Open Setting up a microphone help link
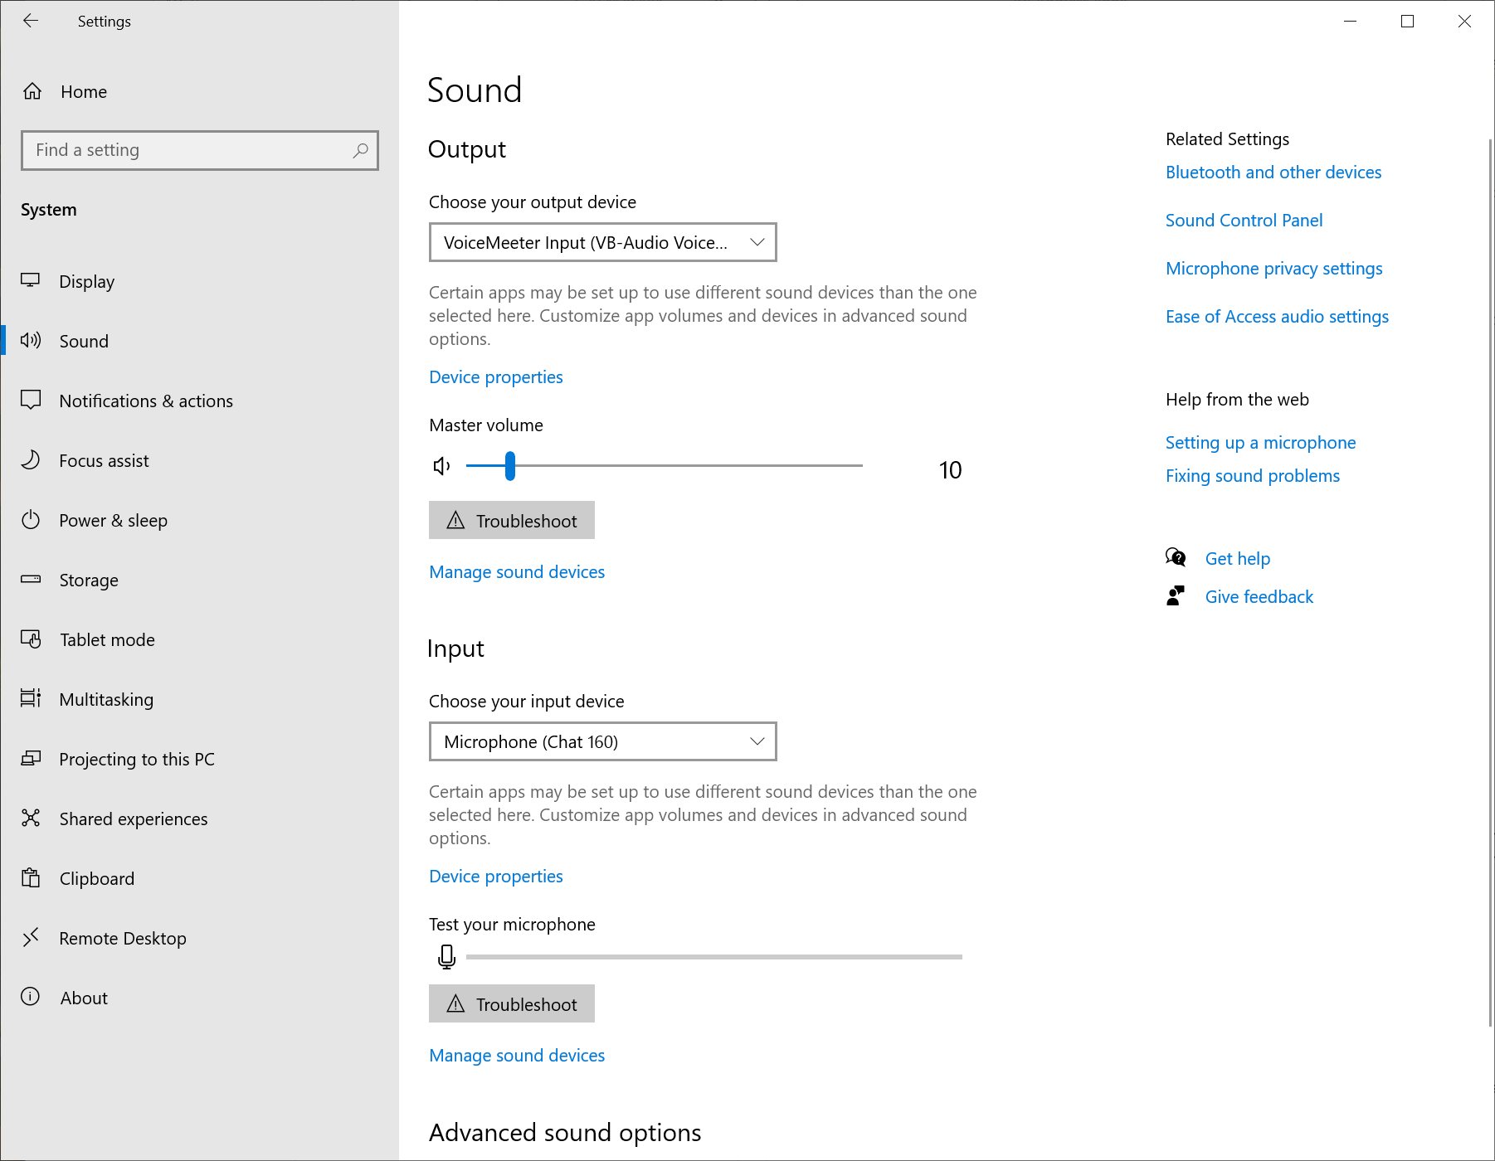Viewport: 1495px width, 1161px height. tap(1260, 443)
